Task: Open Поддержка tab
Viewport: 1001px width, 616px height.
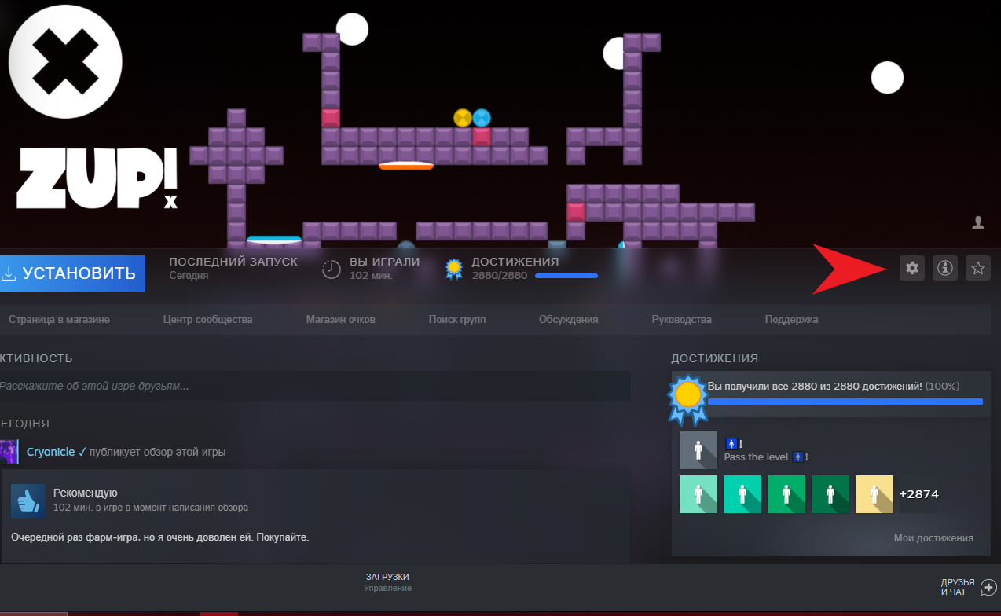Action: 791,320
